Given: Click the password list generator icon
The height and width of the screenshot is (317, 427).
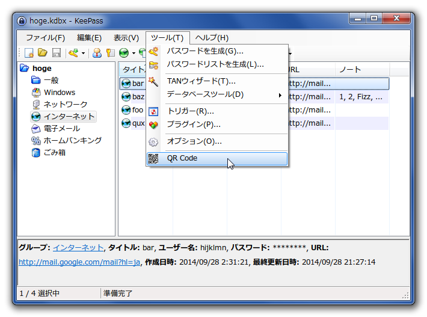Looking at the screenshot, I should click(153, 65).
